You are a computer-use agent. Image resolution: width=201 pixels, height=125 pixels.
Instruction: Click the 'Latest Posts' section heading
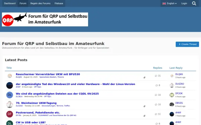[x=16, y=60]
